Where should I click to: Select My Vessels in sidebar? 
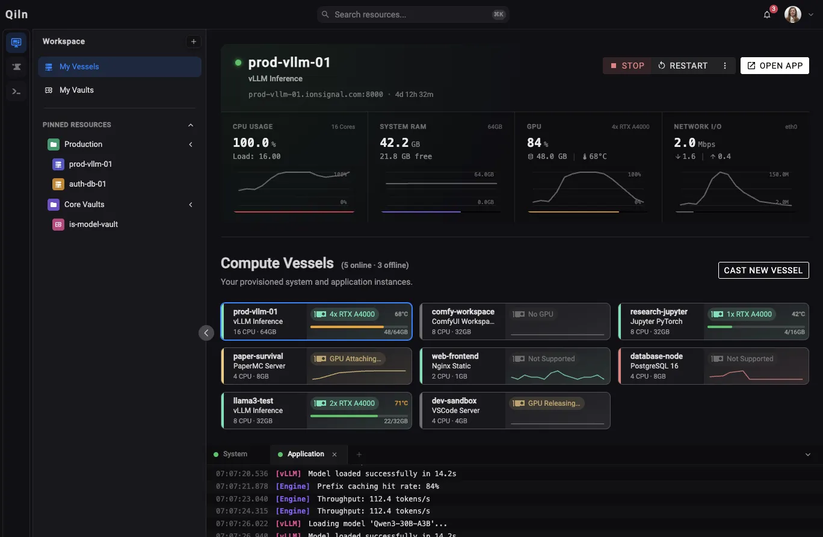coord(120,67)
